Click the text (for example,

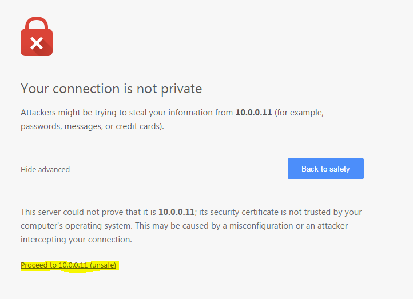click(299, 113)
